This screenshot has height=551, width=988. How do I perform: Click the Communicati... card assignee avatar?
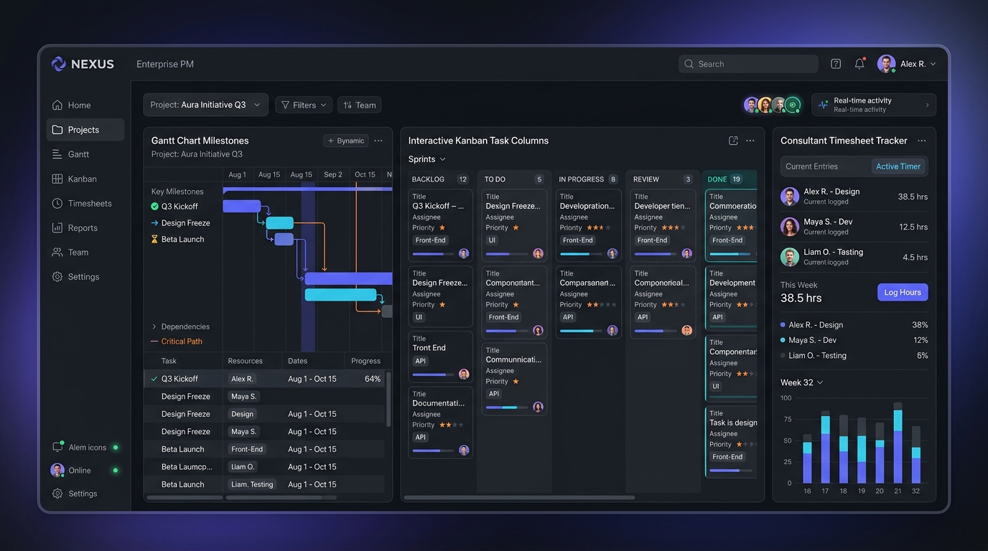click(x=538, y=407)
